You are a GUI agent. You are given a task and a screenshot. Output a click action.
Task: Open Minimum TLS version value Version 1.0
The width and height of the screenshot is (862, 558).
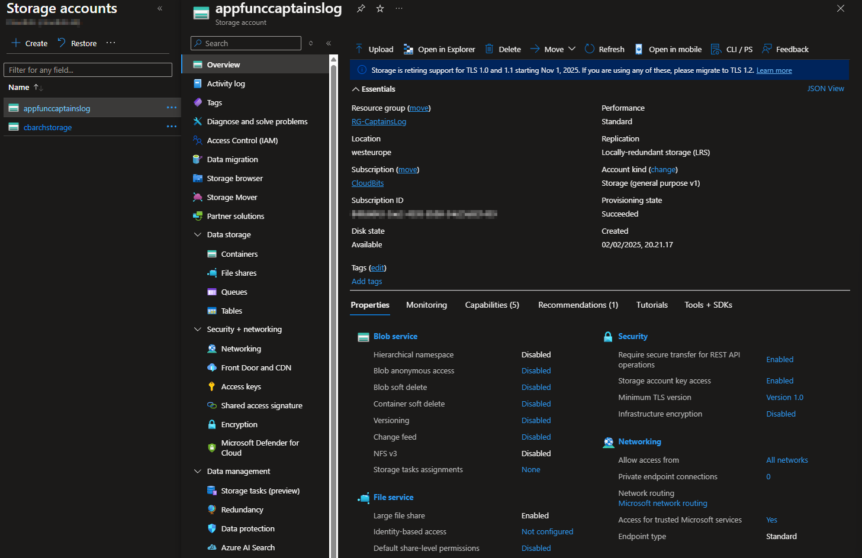click(x=784, y=398)
